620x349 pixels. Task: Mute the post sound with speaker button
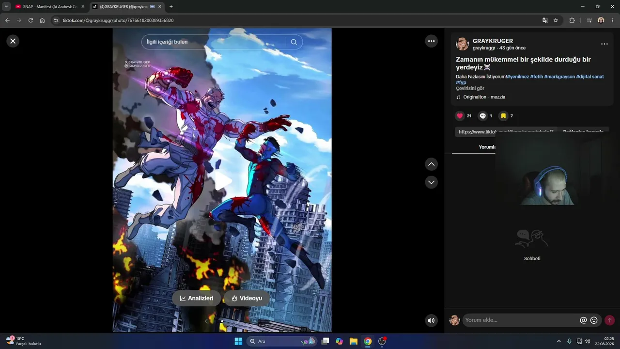click(431, 320)
